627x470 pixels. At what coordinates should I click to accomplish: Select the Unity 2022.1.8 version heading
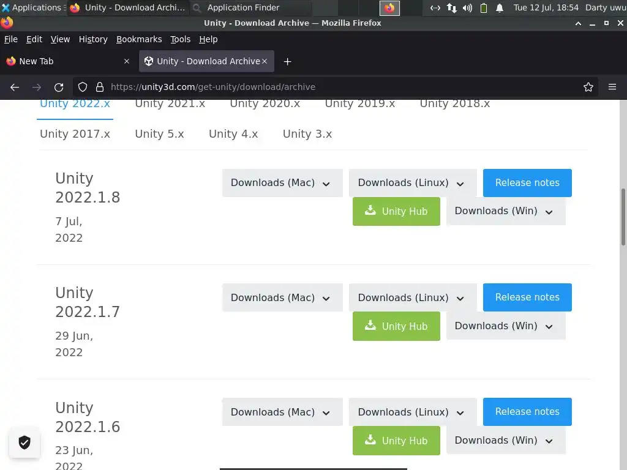(x=88, y=187)
